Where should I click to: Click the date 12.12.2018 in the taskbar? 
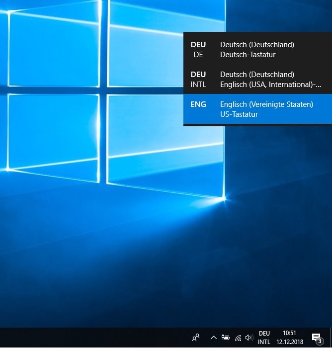click(x=289, y=342)
